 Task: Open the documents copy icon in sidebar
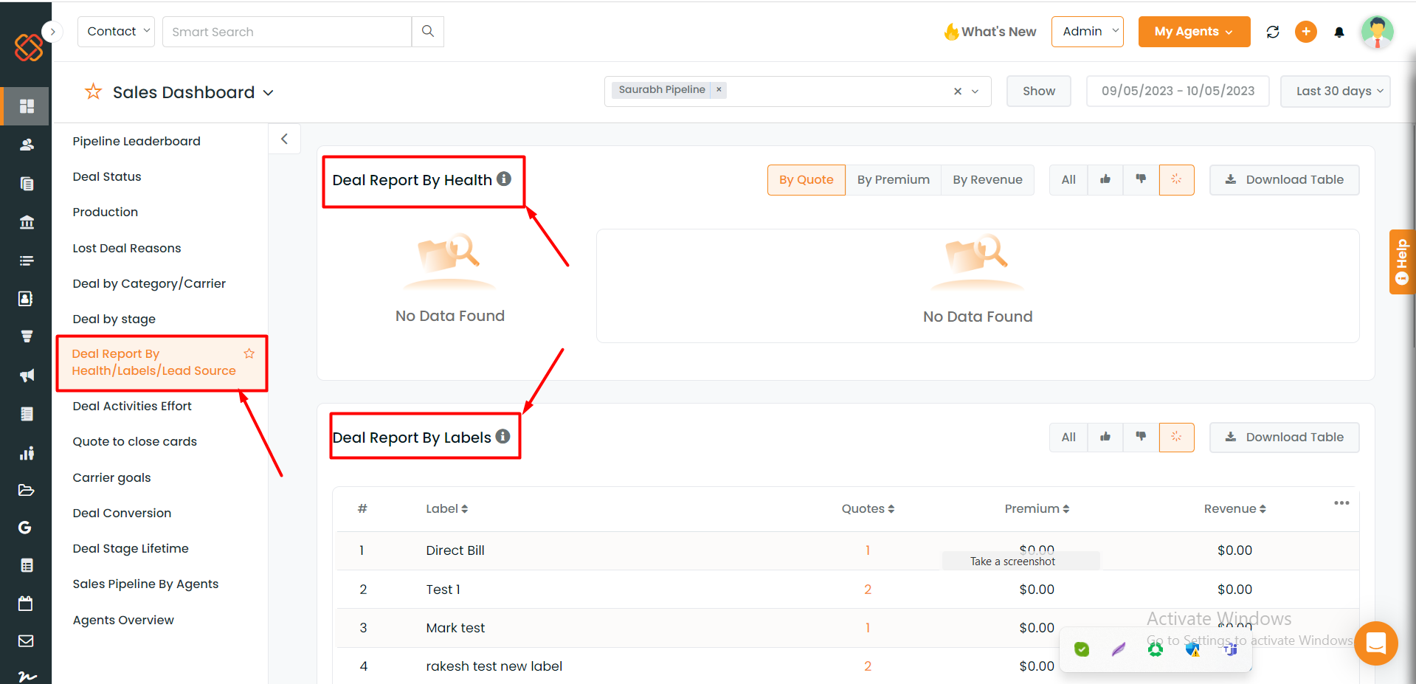(x=27, y=183)
